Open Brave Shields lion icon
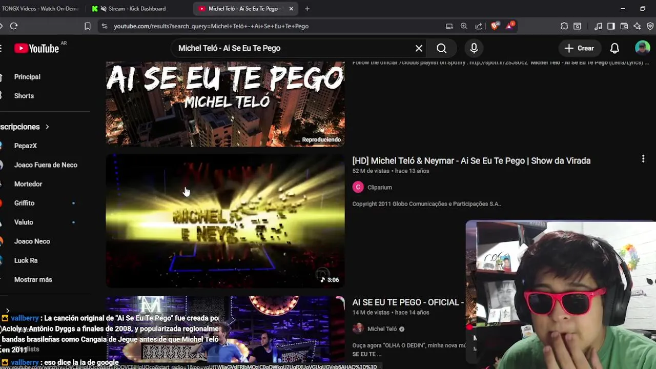 coord(495,26)
